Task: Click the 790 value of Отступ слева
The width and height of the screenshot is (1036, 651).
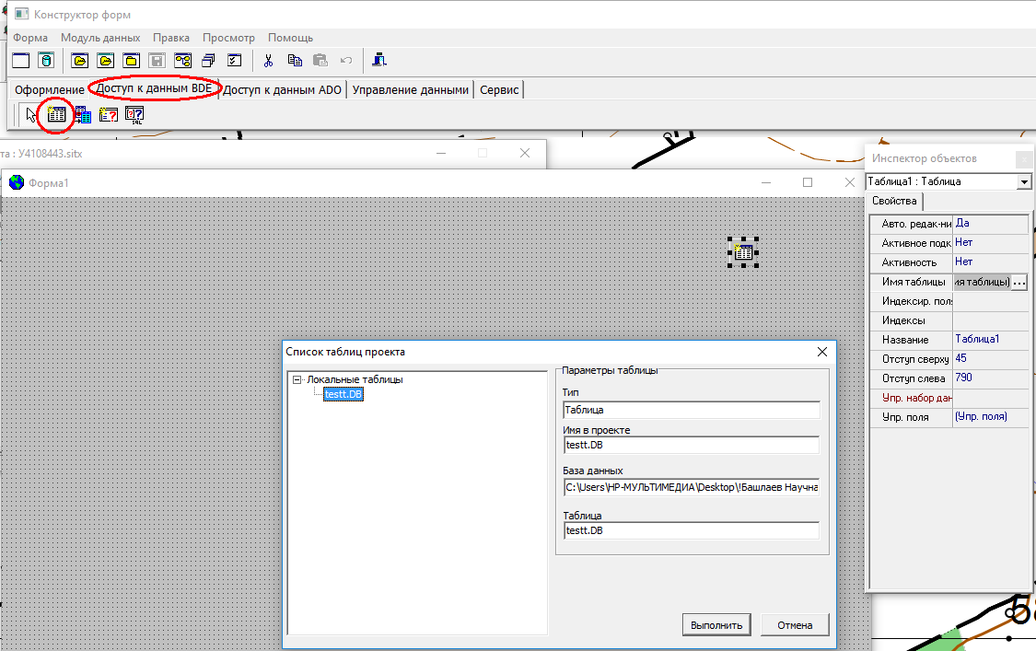Action: point(963,378)
